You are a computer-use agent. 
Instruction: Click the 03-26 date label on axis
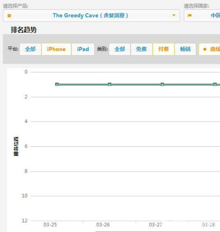(x=103, y=225)
